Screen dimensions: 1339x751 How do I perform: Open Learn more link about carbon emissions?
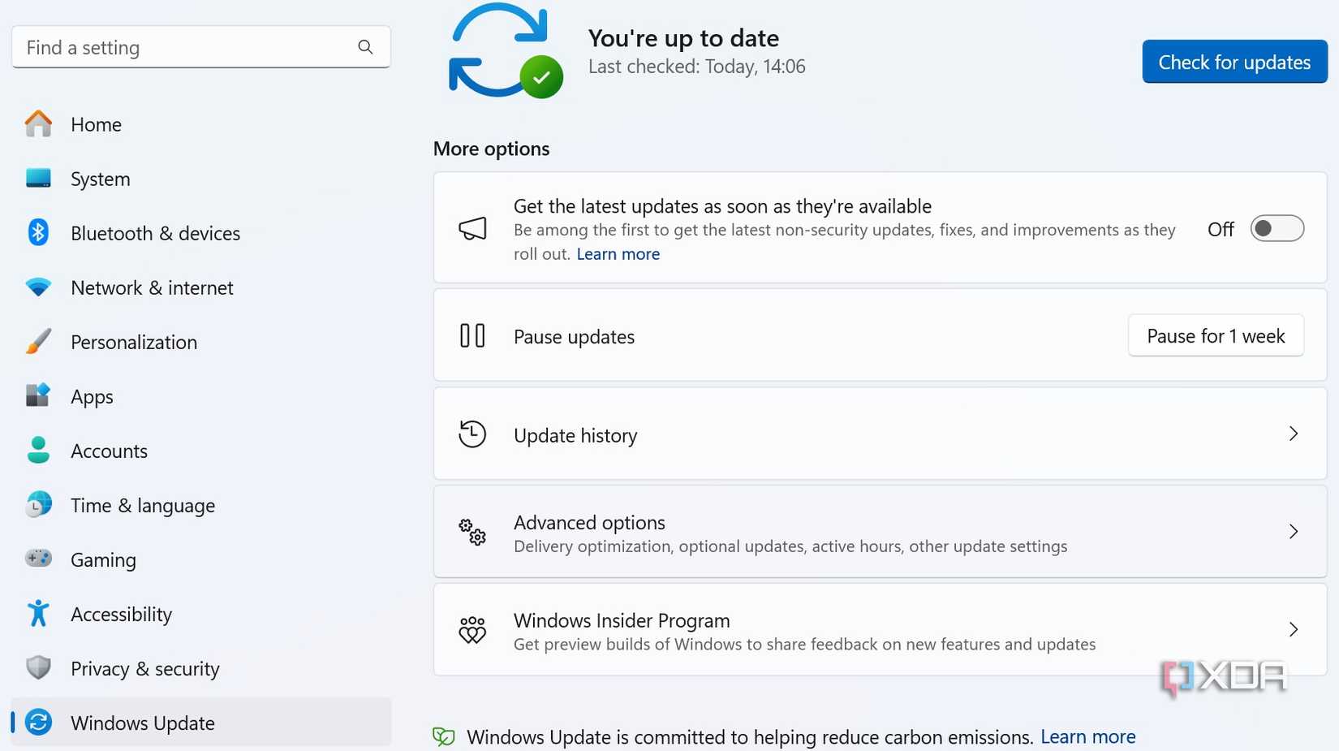(1087, 736)
